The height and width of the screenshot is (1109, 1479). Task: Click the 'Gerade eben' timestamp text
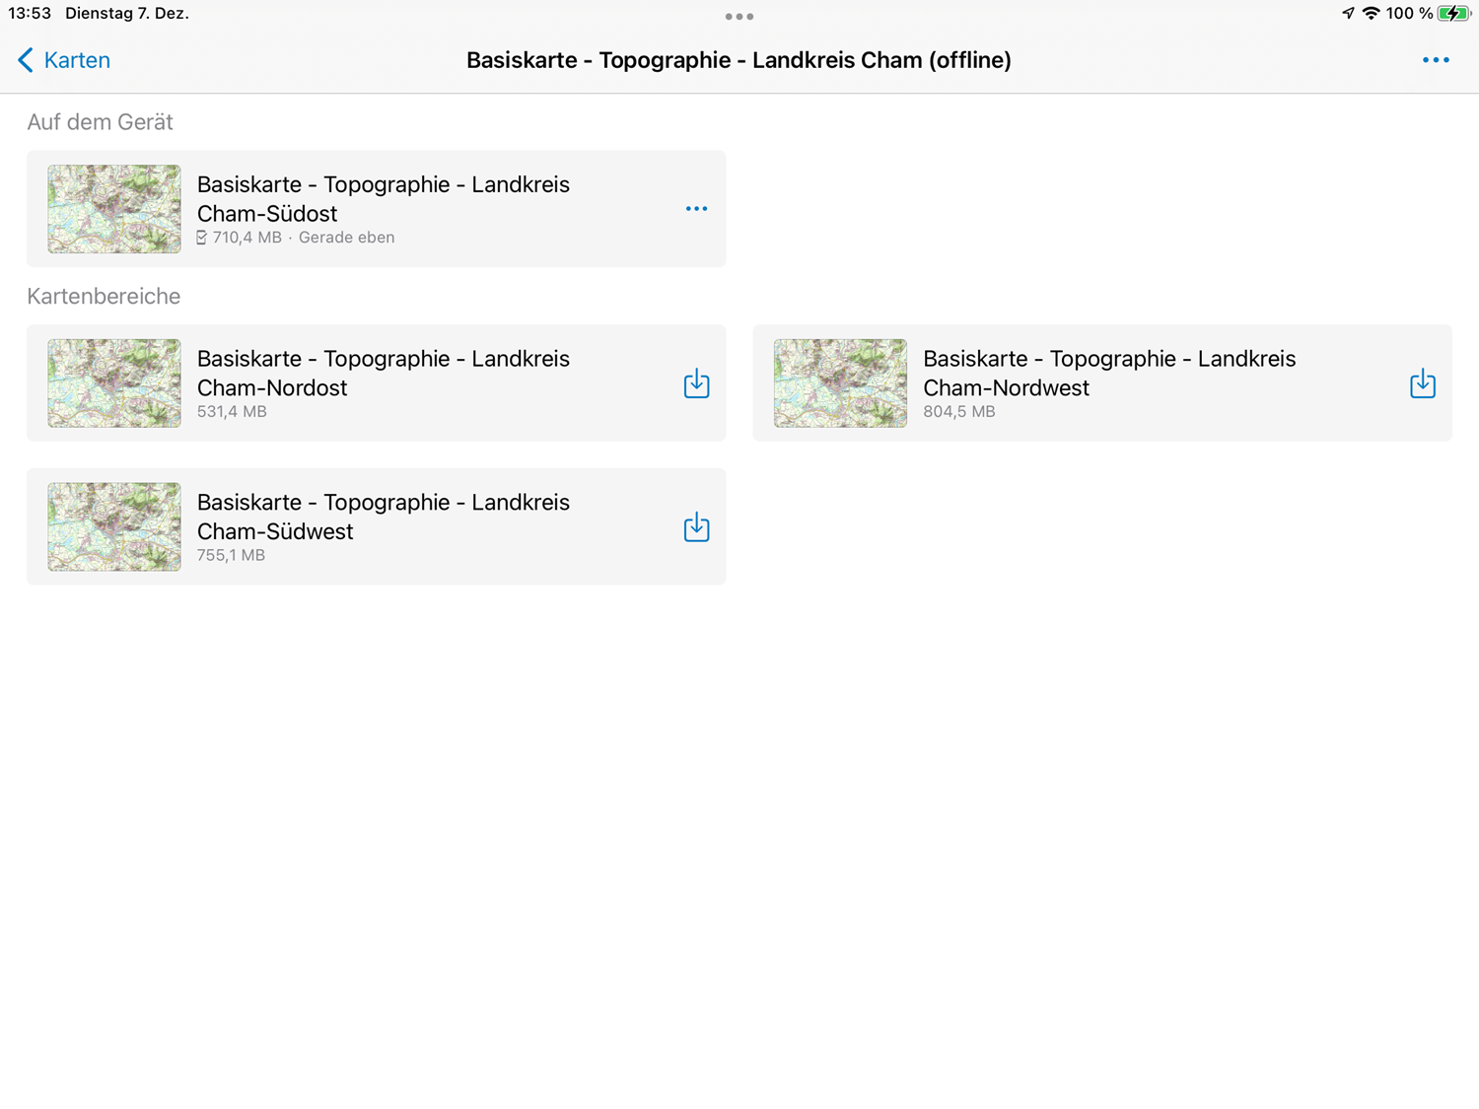coord(346,238)
